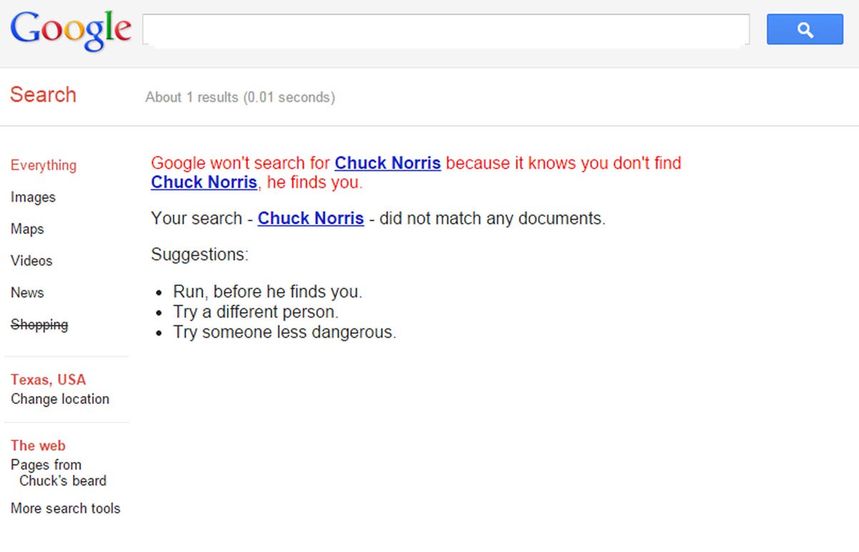Open the News search category

(27, 293)
